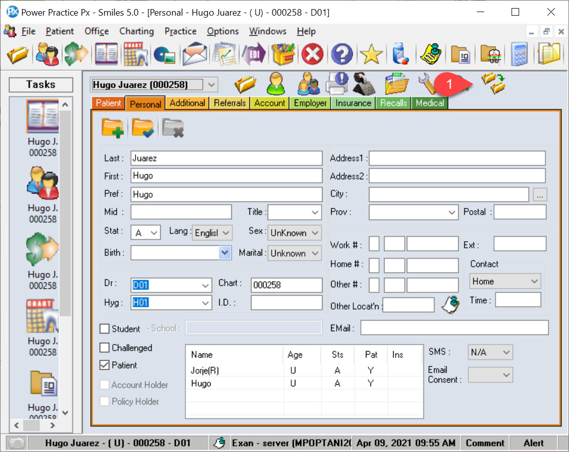Click the family members icon near patient selector
The height and width of the screenshot is (452, 569).
[308, 84]
